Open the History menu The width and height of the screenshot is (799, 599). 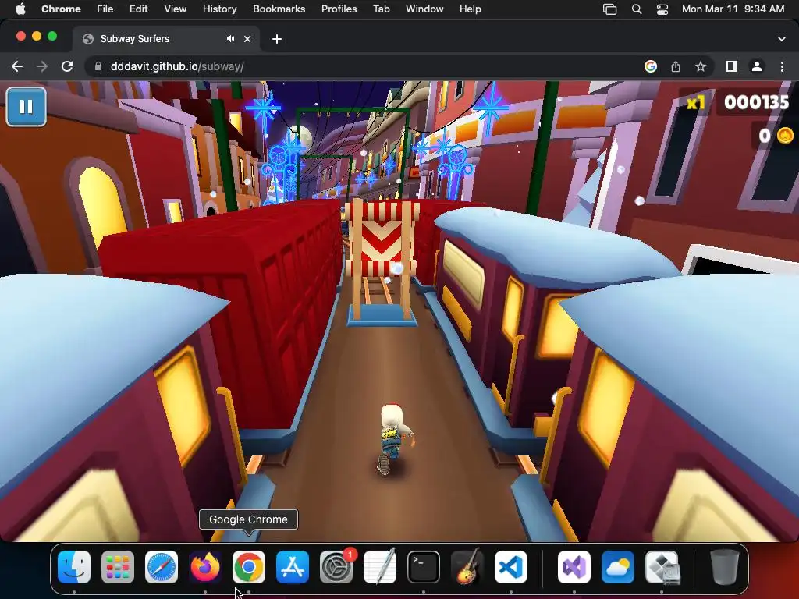[x=219, y=9]
